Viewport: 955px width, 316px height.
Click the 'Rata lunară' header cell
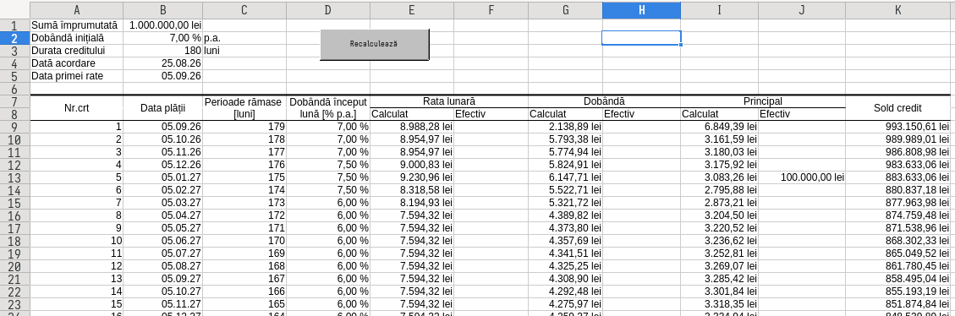(449, 101)
